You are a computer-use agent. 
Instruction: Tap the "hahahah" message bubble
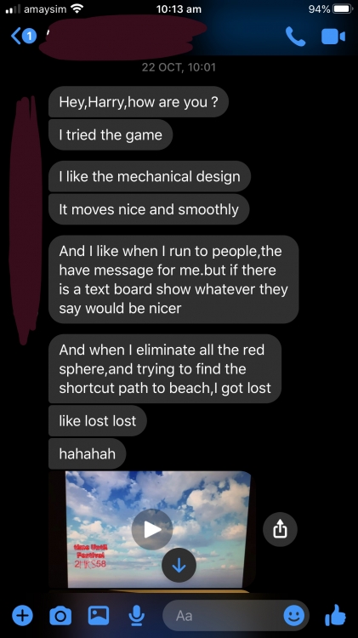87,453
